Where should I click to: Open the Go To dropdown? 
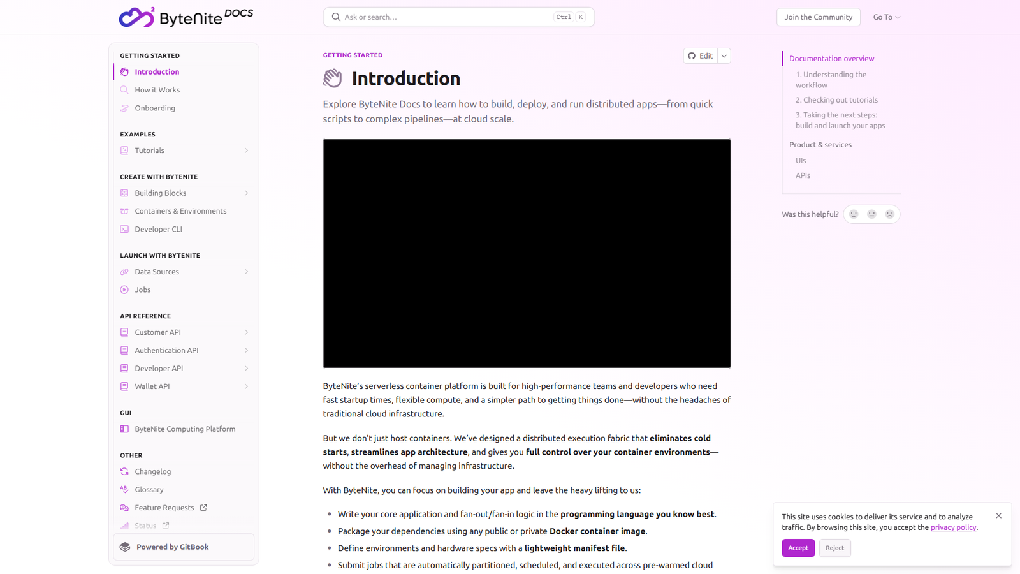tap(887, 17)
